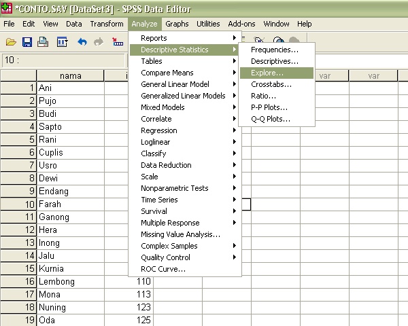Select the cell containing Nuning
Image resolution: width=408 pixels, height=326 pixels.
pyautogui.click(x=71, y=308)
